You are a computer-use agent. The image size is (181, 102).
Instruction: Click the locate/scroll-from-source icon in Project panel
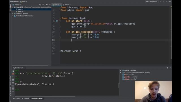click(40, 5)
